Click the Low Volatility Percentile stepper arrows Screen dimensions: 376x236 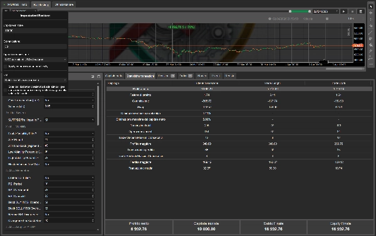click(x=93, y=152)
